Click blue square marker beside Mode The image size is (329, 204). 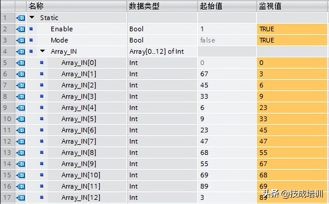coord(31,40)
